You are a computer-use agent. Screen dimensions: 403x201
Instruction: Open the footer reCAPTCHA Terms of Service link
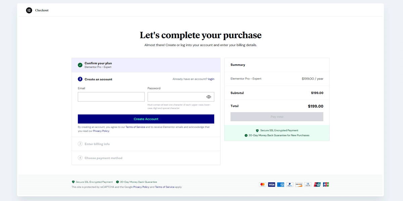click(165, 187)
